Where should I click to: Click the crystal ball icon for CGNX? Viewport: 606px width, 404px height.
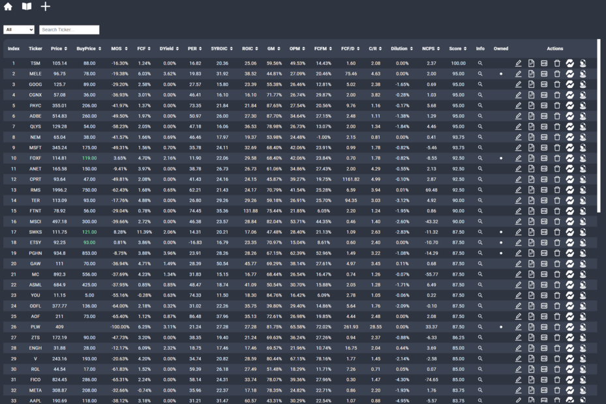tap(583, 95)
